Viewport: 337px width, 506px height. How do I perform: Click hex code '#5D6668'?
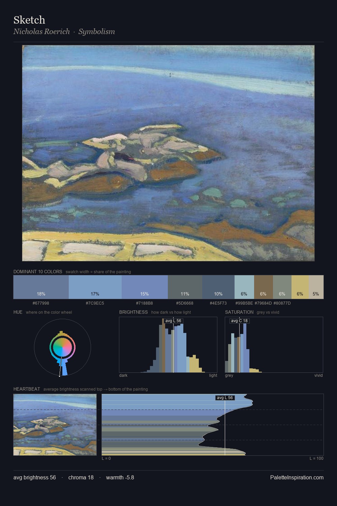(x=185, y=303)
